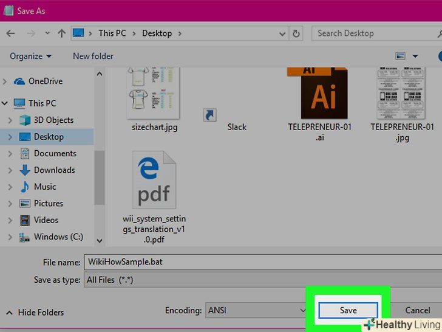
Task: Select This PC in address breadcrumb
Action: (112, 33)
